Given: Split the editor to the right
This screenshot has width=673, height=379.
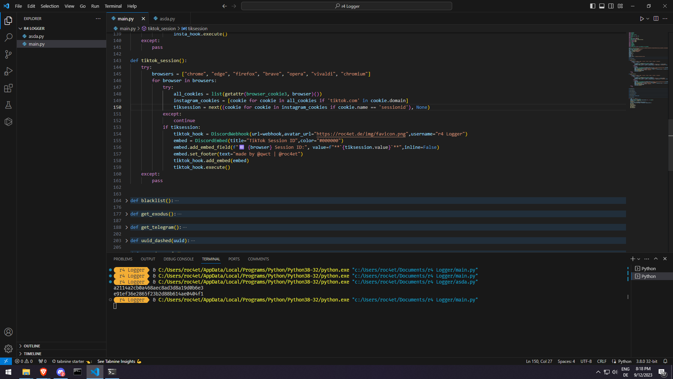Looking at the screenshot, I should click(x=656, y=19).
